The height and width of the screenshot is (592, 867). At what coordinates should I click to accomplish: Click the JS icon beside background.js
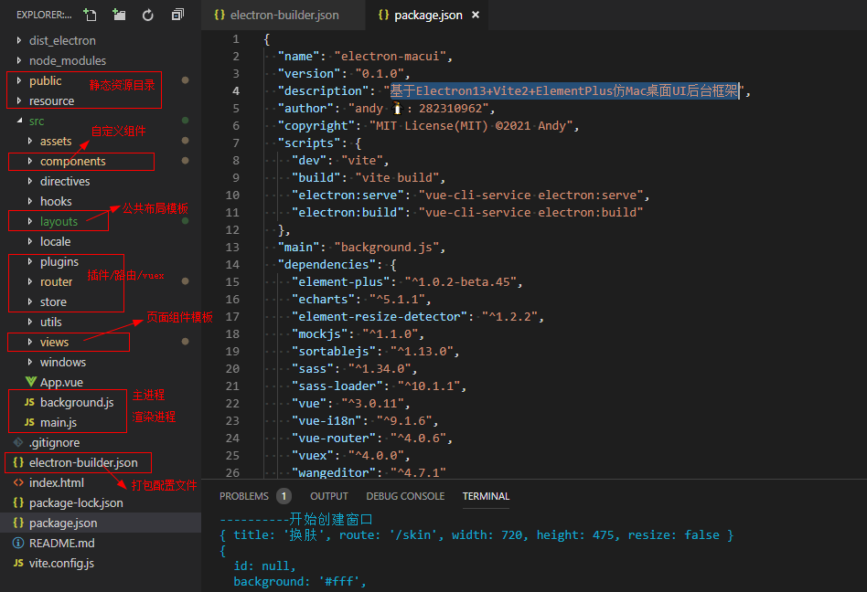click(29, 402)
